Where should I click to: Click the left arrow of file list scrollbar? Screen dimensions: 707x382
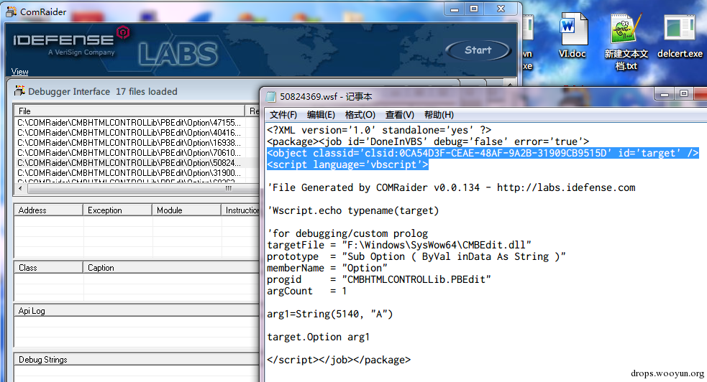20,189
